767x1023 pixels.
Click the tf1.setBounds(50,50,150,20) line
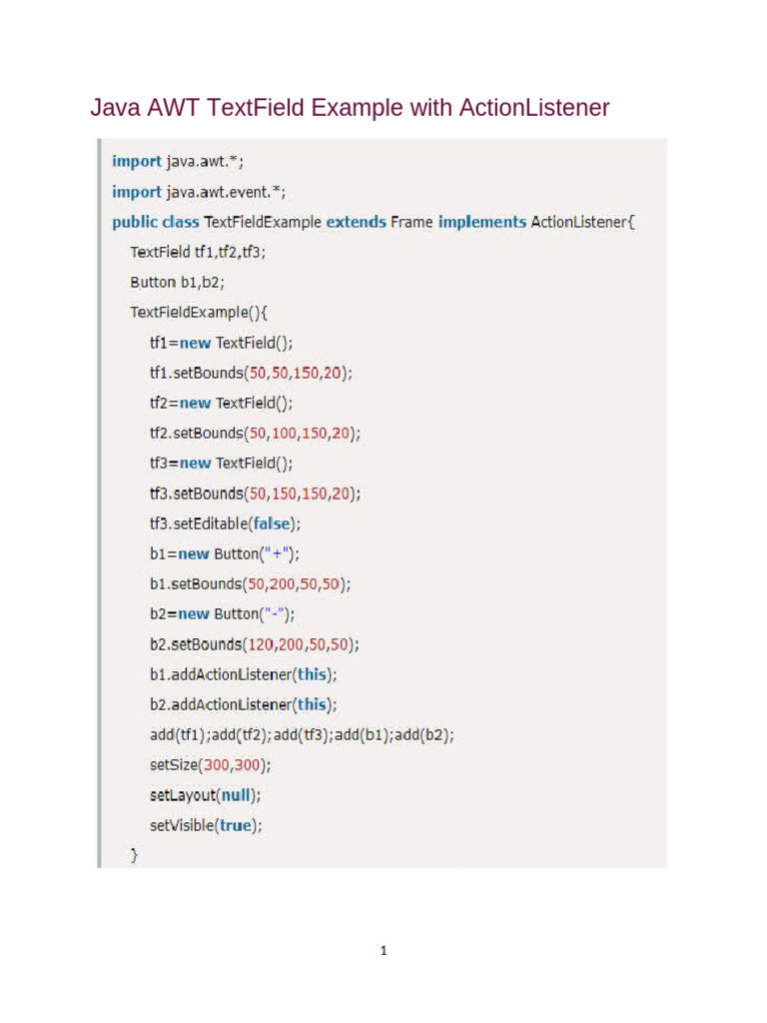[x=251, y=374]
